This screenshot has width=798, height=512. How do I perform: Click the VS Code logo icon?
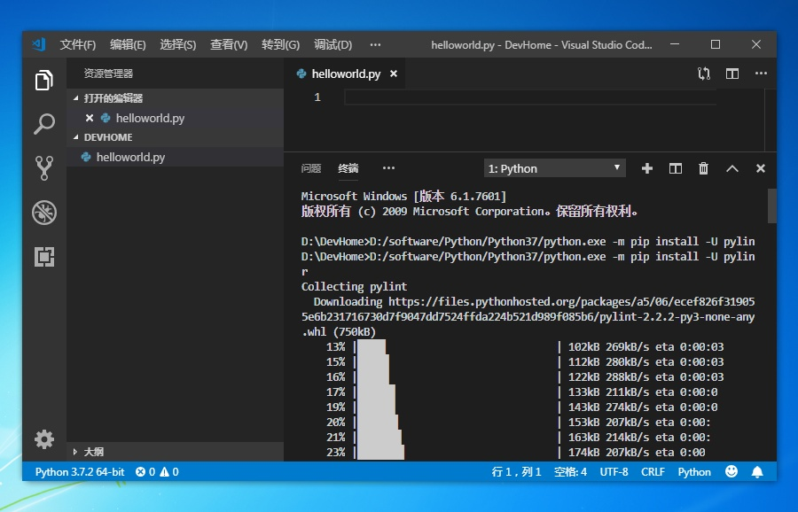pos(39,45)
